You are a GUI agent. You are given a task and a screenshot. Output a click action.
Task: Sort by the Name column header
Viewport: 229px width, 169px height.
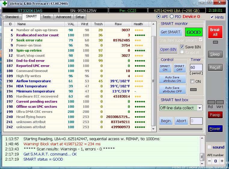[x=40, y=24]
